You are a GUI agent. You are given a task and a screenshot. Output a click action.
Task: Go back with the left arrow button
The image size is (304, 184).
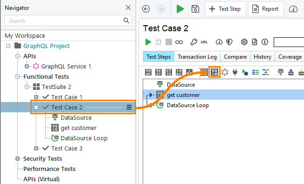[146, 9]
